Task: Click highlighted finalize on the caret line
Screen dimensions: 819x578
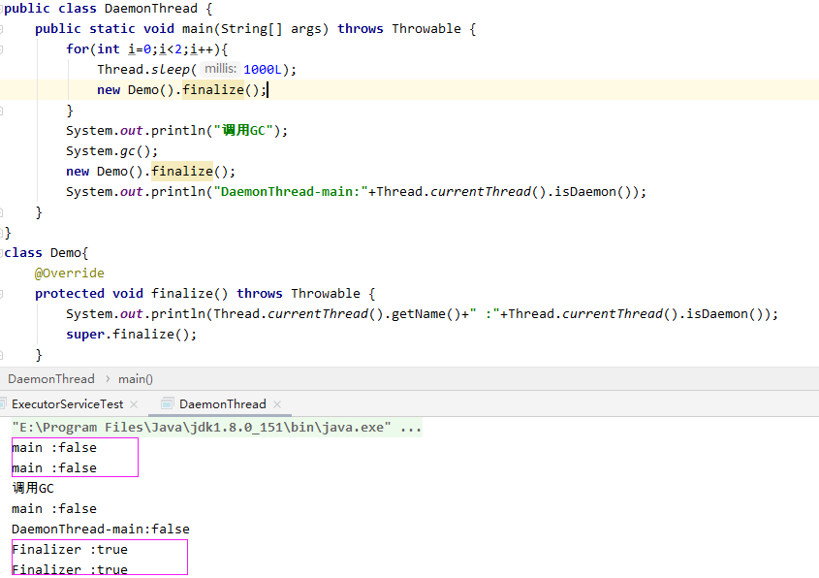Action: click(x=213, y=90)
